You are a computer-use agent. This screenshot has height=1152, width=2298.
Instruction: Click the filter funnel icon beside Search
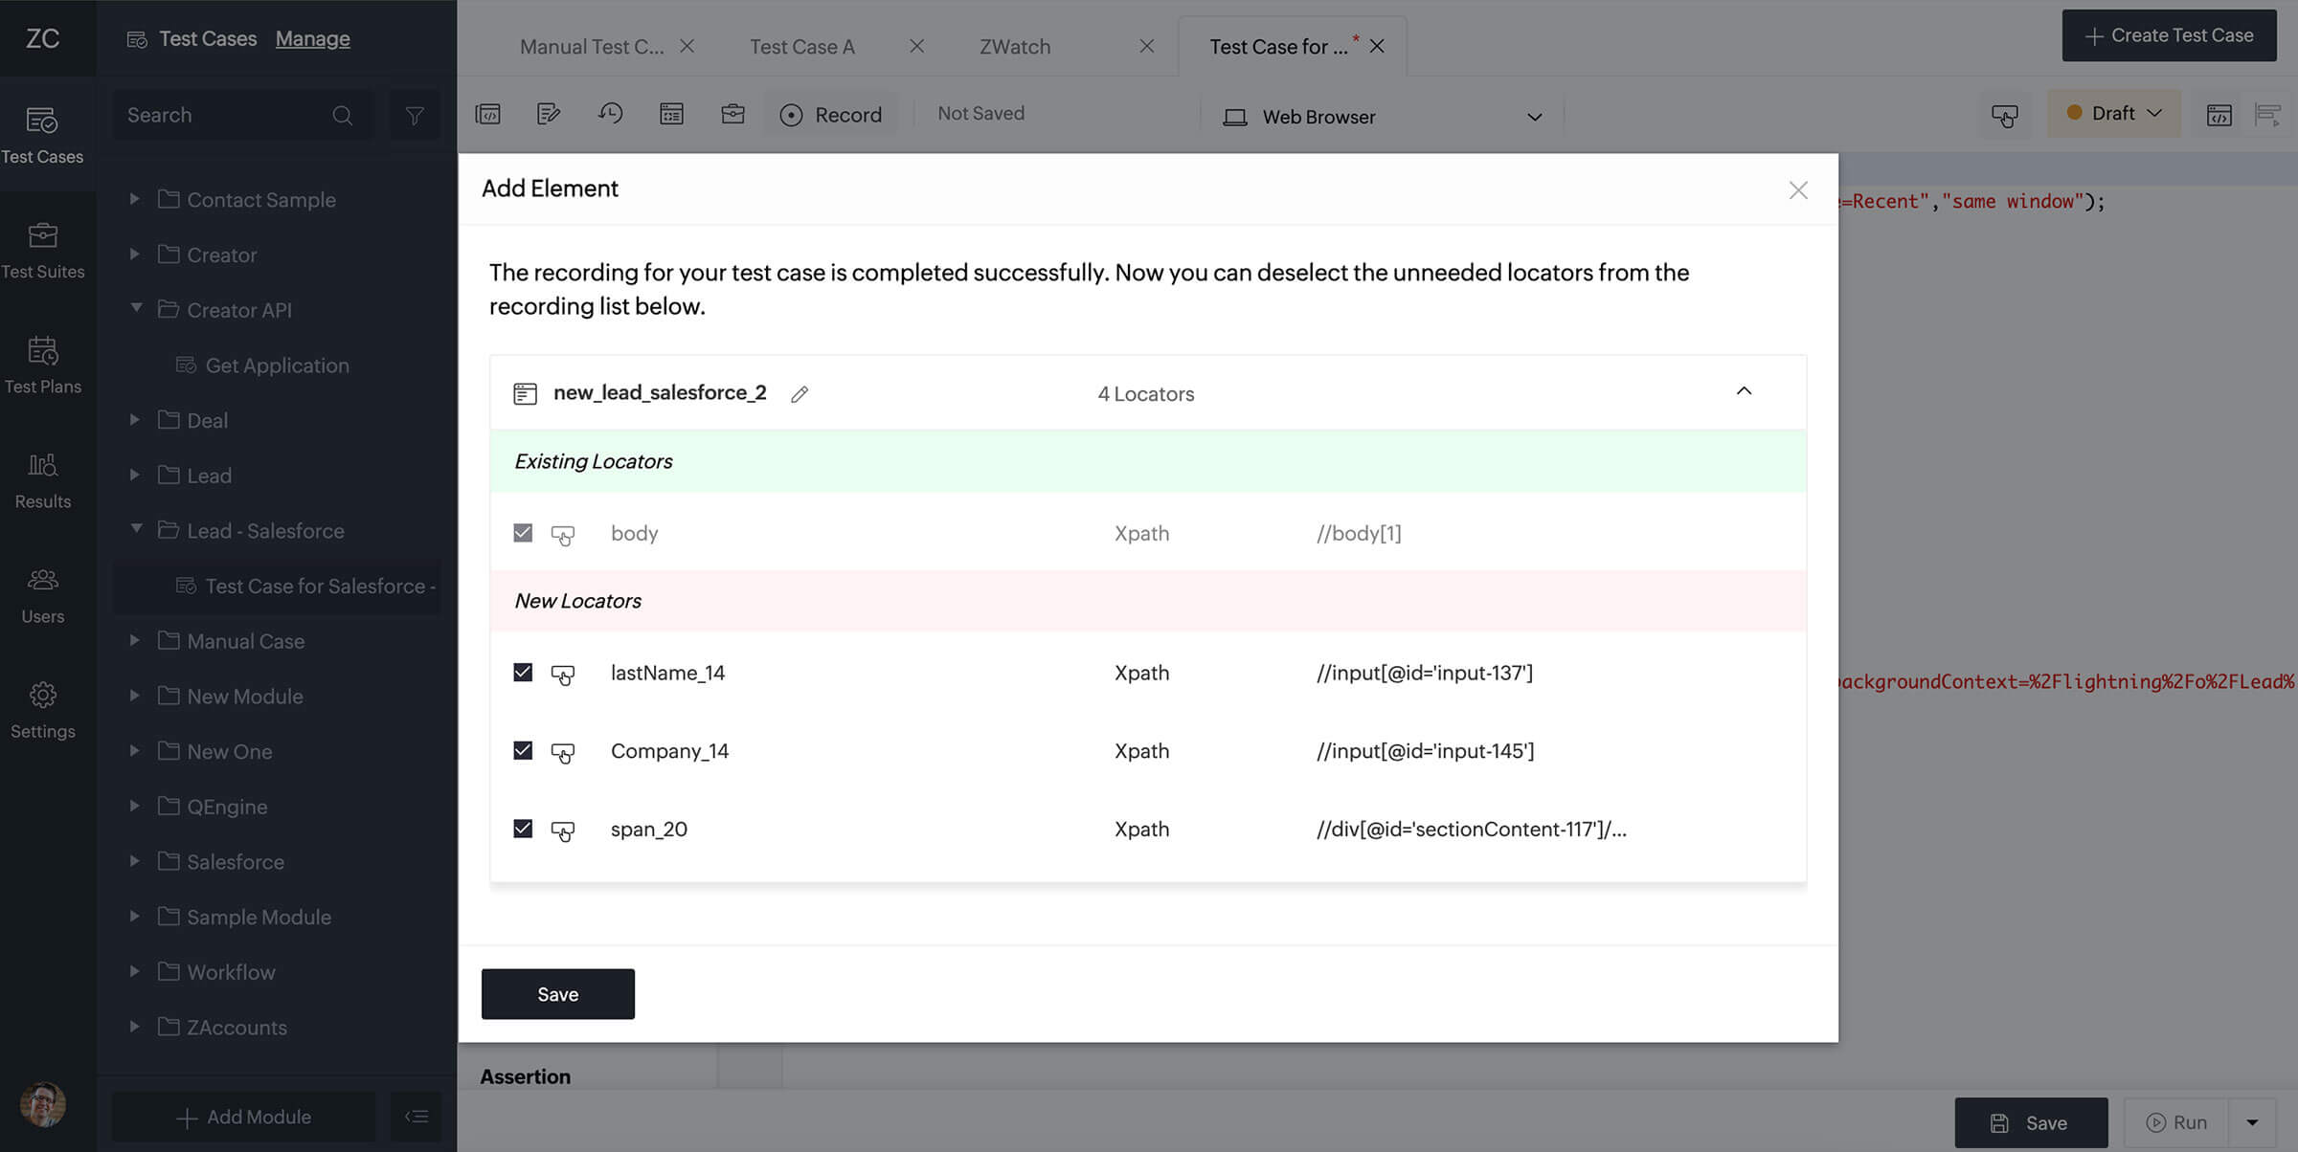(x=415, y=116)
